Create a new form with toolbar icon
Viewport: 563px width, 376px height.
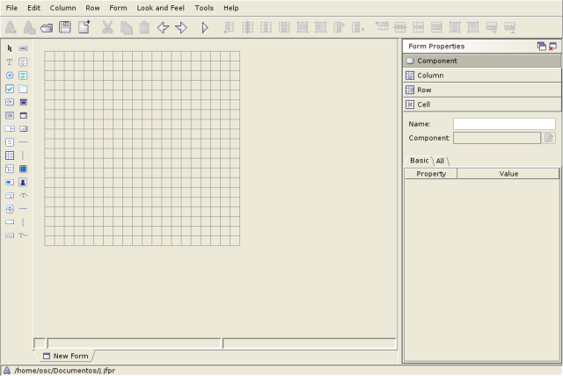(84, 28)
